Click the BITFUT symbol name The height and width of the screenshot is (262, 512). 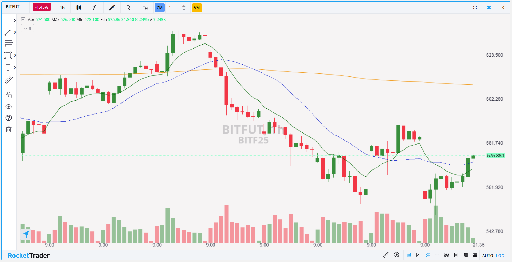13,7
